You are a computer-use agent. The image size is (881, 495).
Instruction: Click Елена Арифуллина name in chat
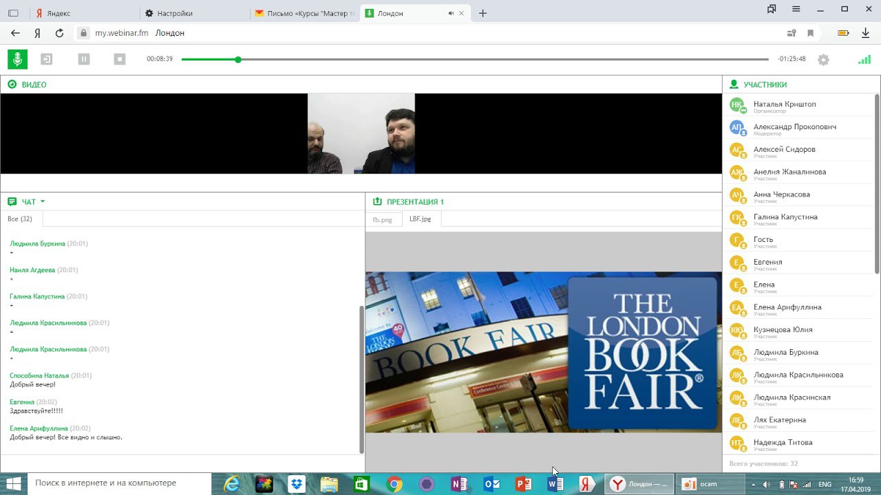pyautogui.click(x=39, y=428)
